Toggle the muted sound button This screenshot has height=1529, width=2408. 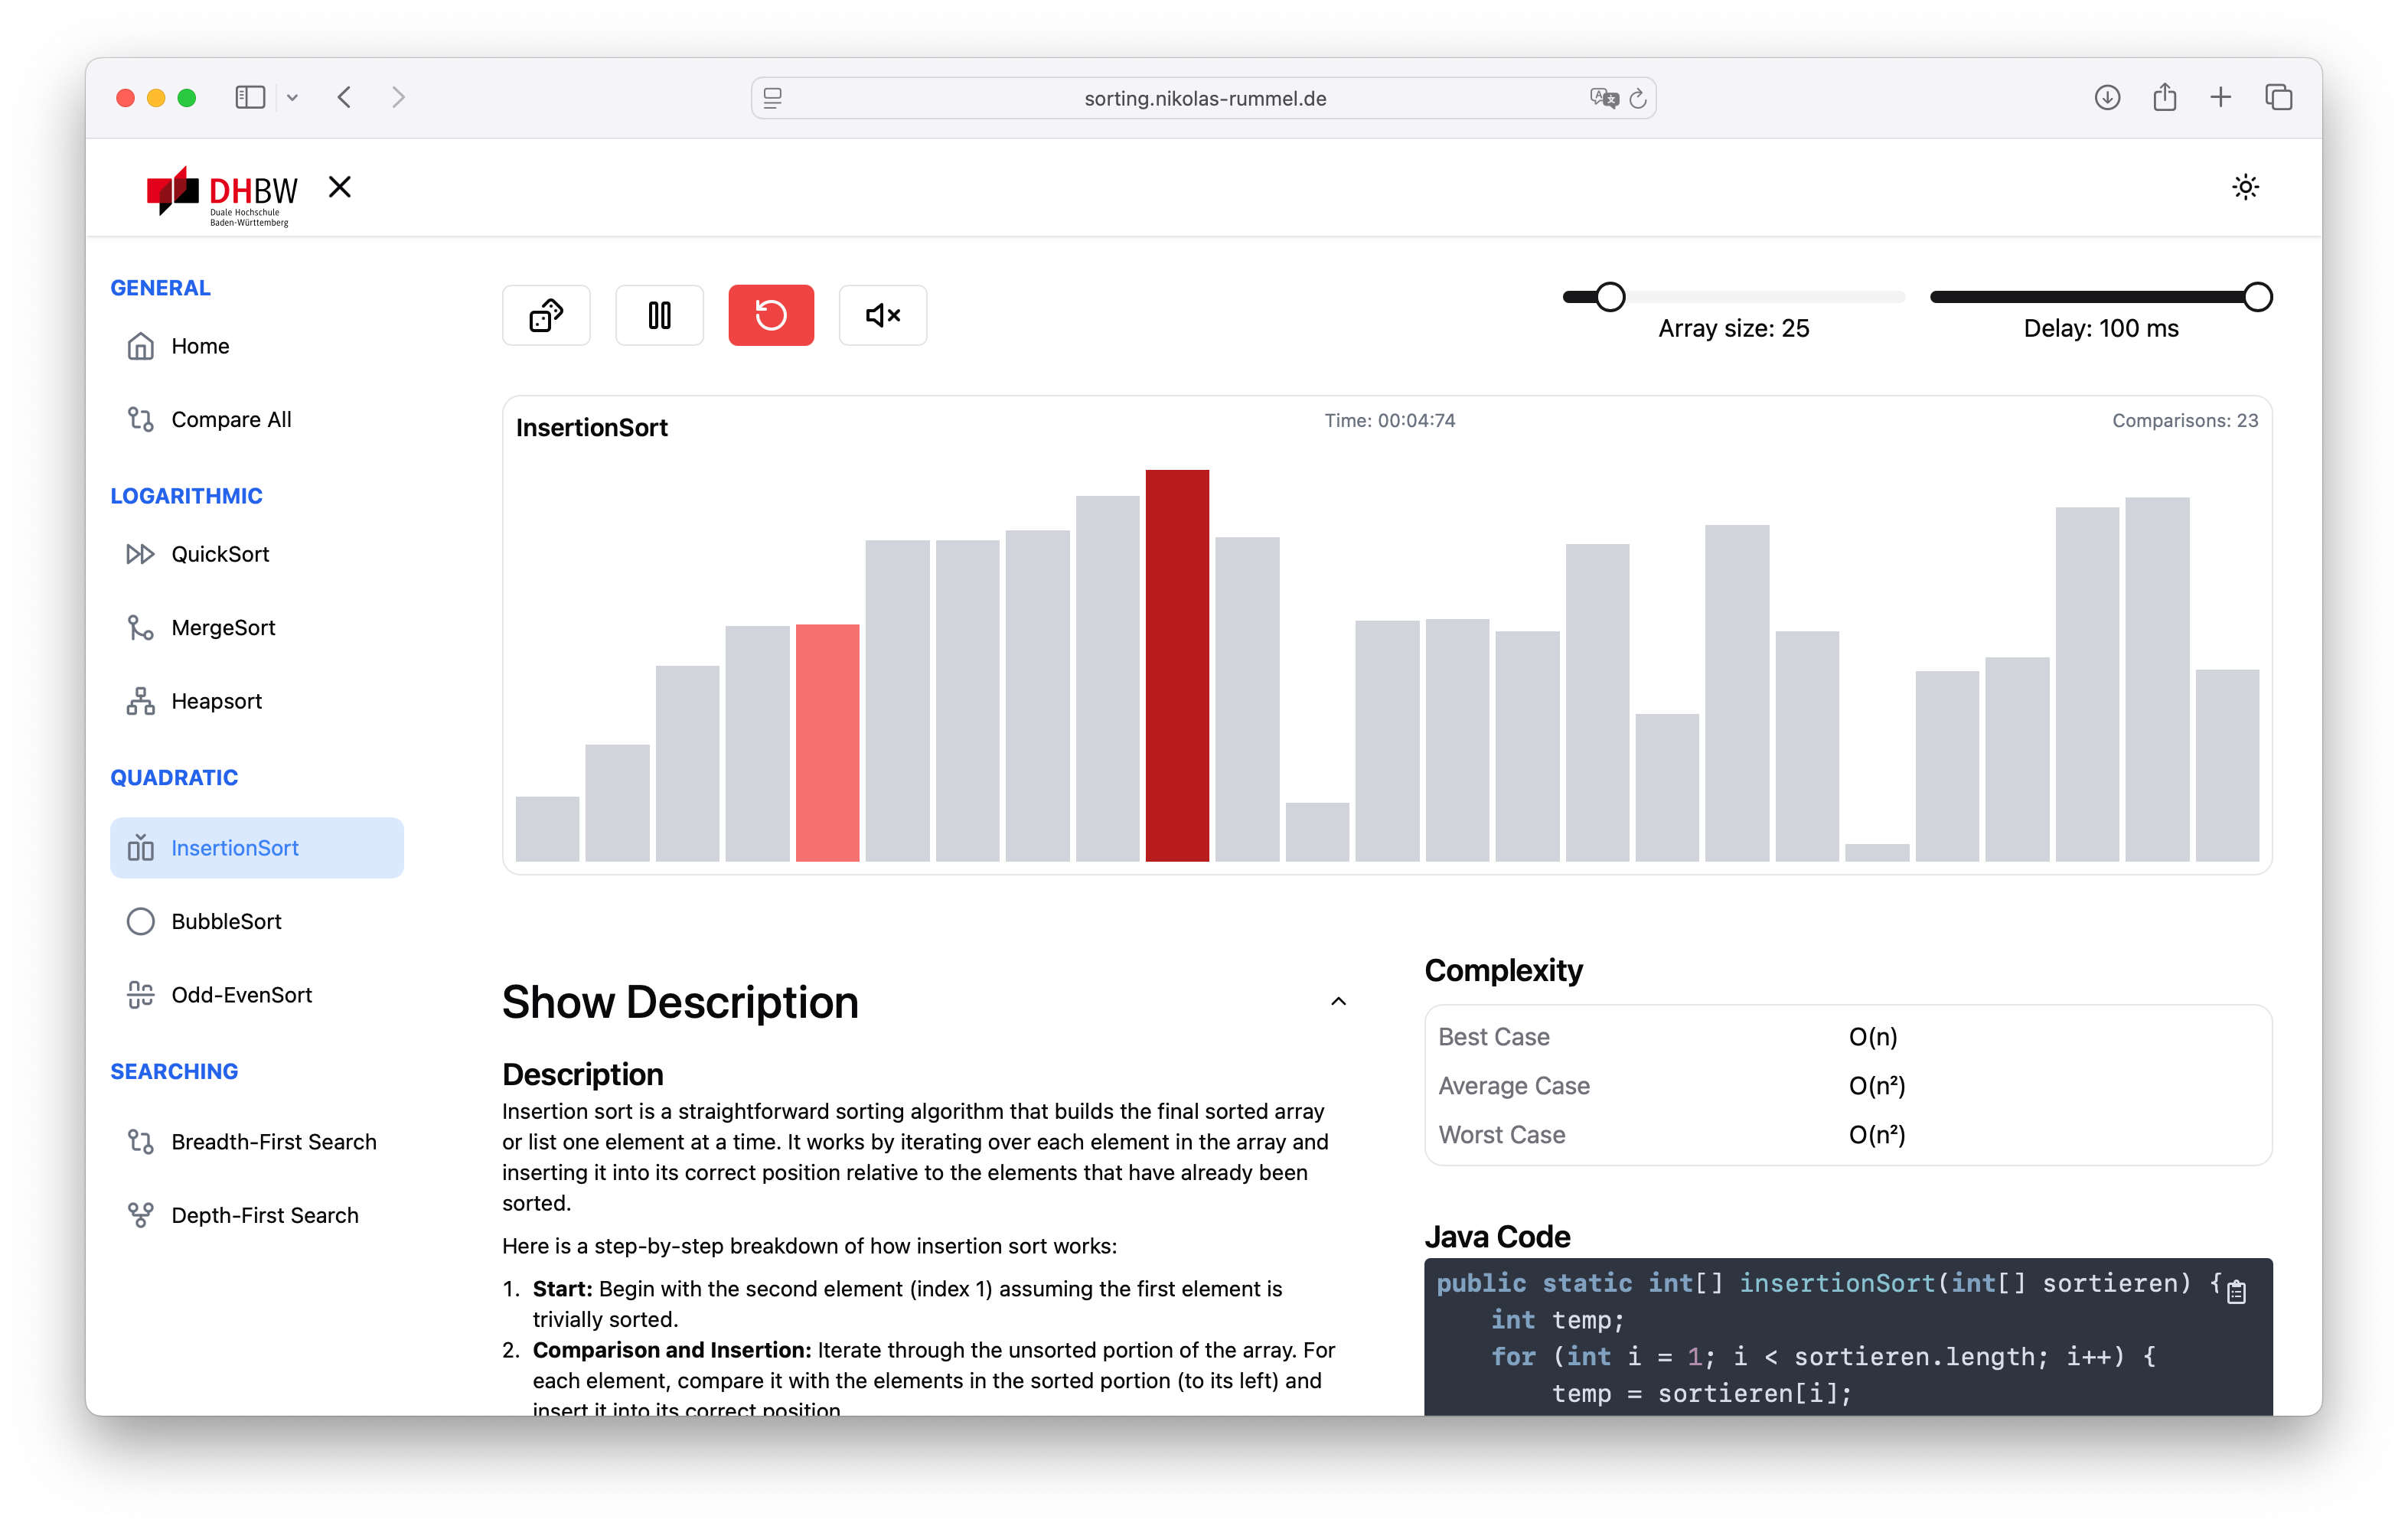click(882, 315)
